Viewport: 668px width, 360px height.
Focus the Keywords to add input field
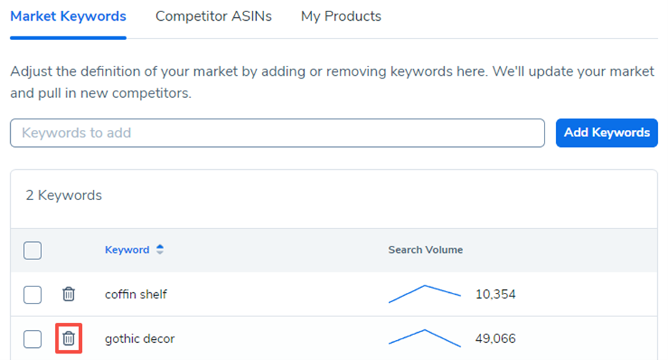(x=277, y=133)
